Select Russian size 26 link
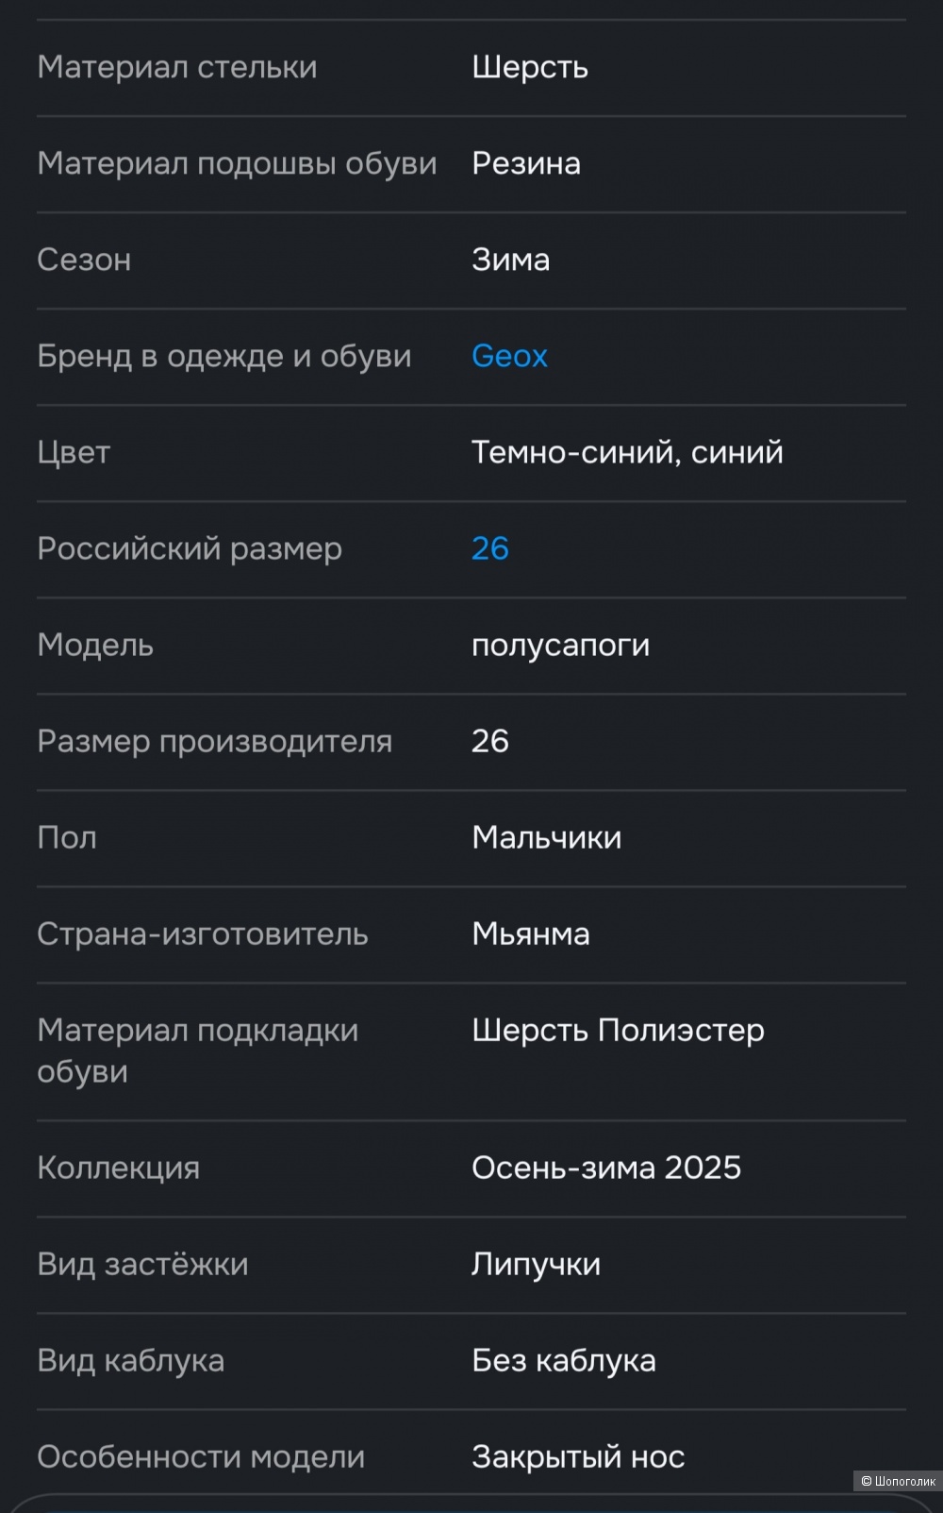This screenshot has width=943, height=1513. click(489, 548)
